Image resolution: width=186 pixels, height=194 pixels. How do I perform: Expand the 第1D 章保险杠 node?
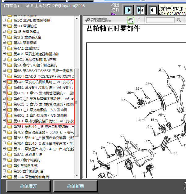tap(4, 26)
